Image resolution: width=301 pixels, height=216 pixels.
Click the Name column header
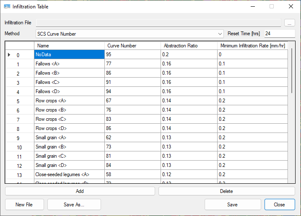tap(69, 46)
